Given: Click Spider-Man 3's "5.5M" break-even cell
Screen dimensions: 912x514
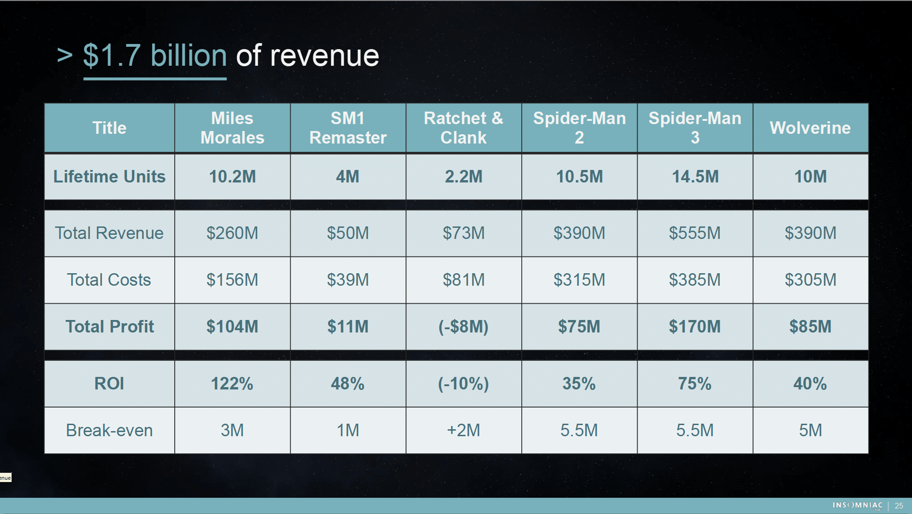Looking at the screenshot, I should coord(695,430).
